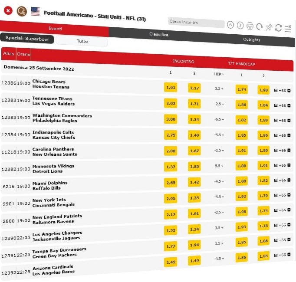Open statistics chart for Carolina Panthers match
The width and height of the screenshot is (296, 282).
[x=276, y=150]
